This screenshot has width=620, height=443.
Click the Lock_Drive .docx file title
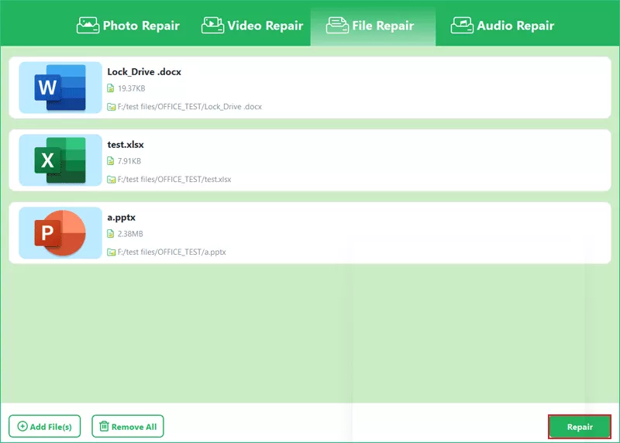point(144,72)
